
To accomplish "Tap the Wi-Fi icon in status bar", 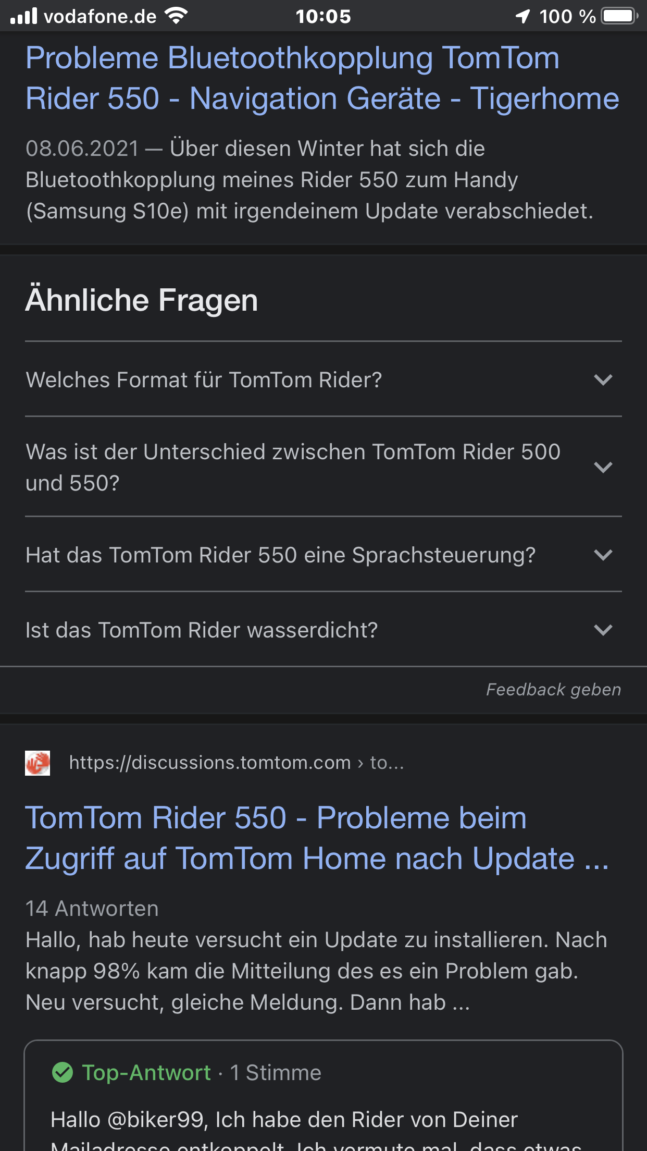I will tap(176, 16).
